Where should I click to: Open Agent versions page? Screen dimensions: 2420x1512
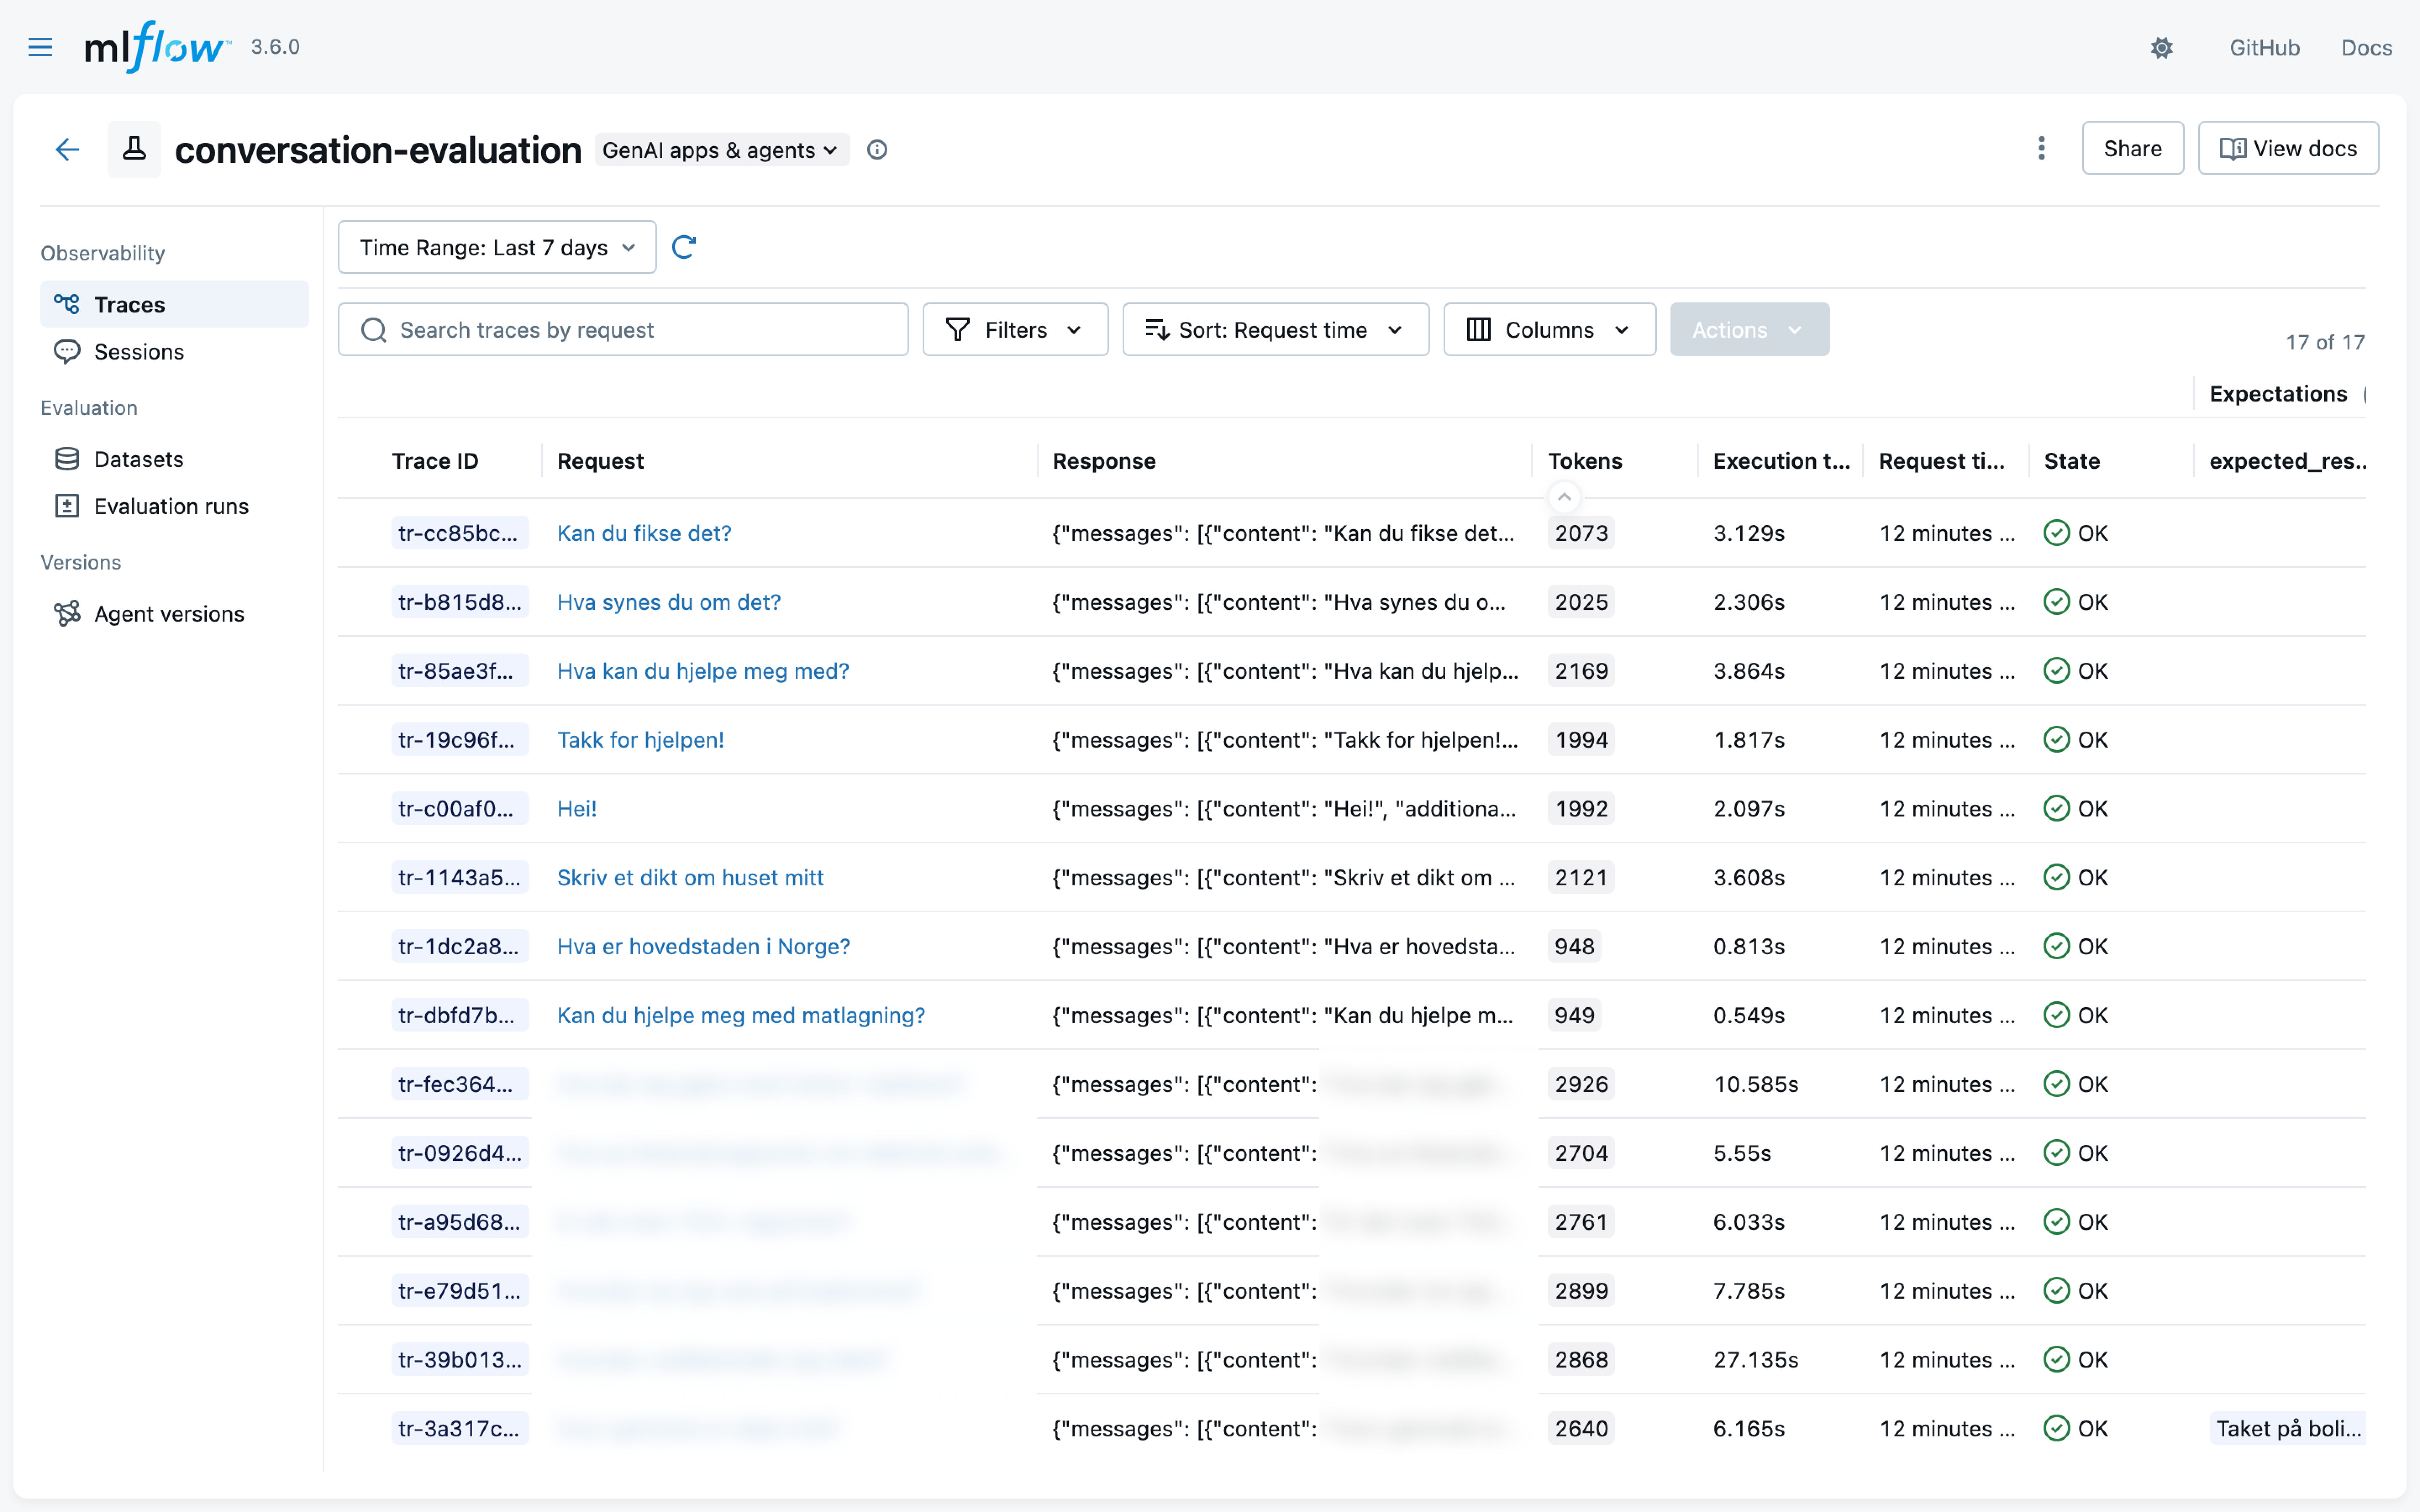[169, 614]
